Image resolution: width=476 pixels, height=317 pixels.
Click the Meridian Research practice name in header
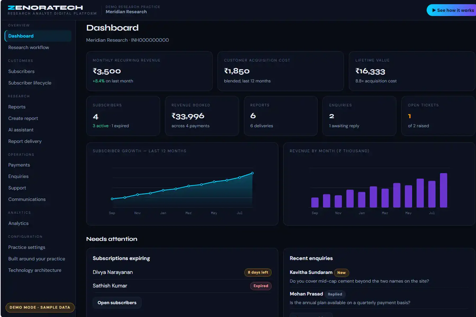(x=126, y=12)
